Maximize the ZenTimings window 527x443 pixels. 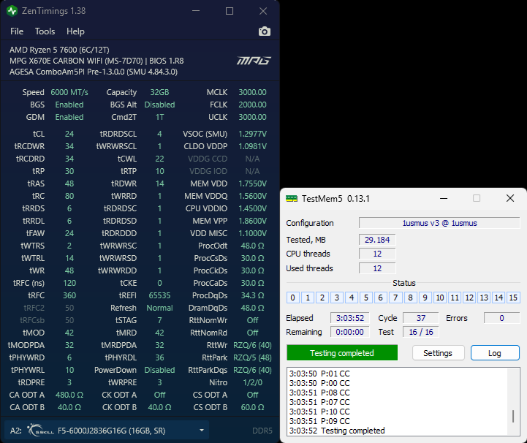tap(230, 11)
